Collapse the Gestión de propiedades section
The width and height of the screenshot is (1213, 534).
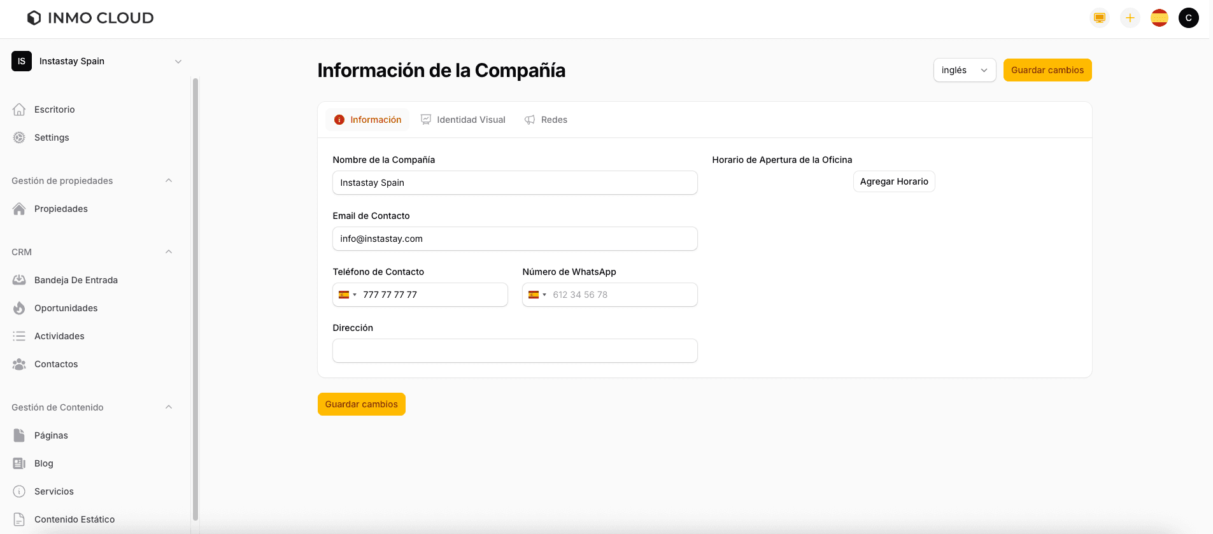click(169, 181)
